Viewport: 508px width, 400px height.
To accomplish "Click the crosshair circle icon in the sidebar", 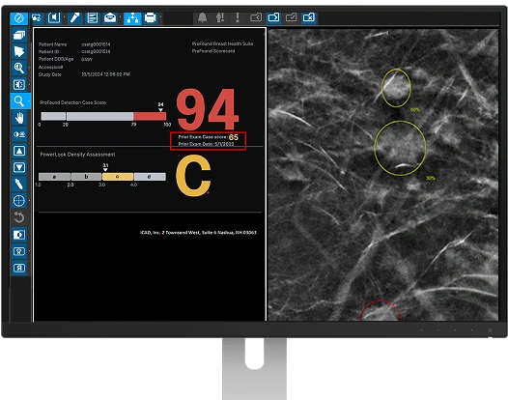I will 19,201.
